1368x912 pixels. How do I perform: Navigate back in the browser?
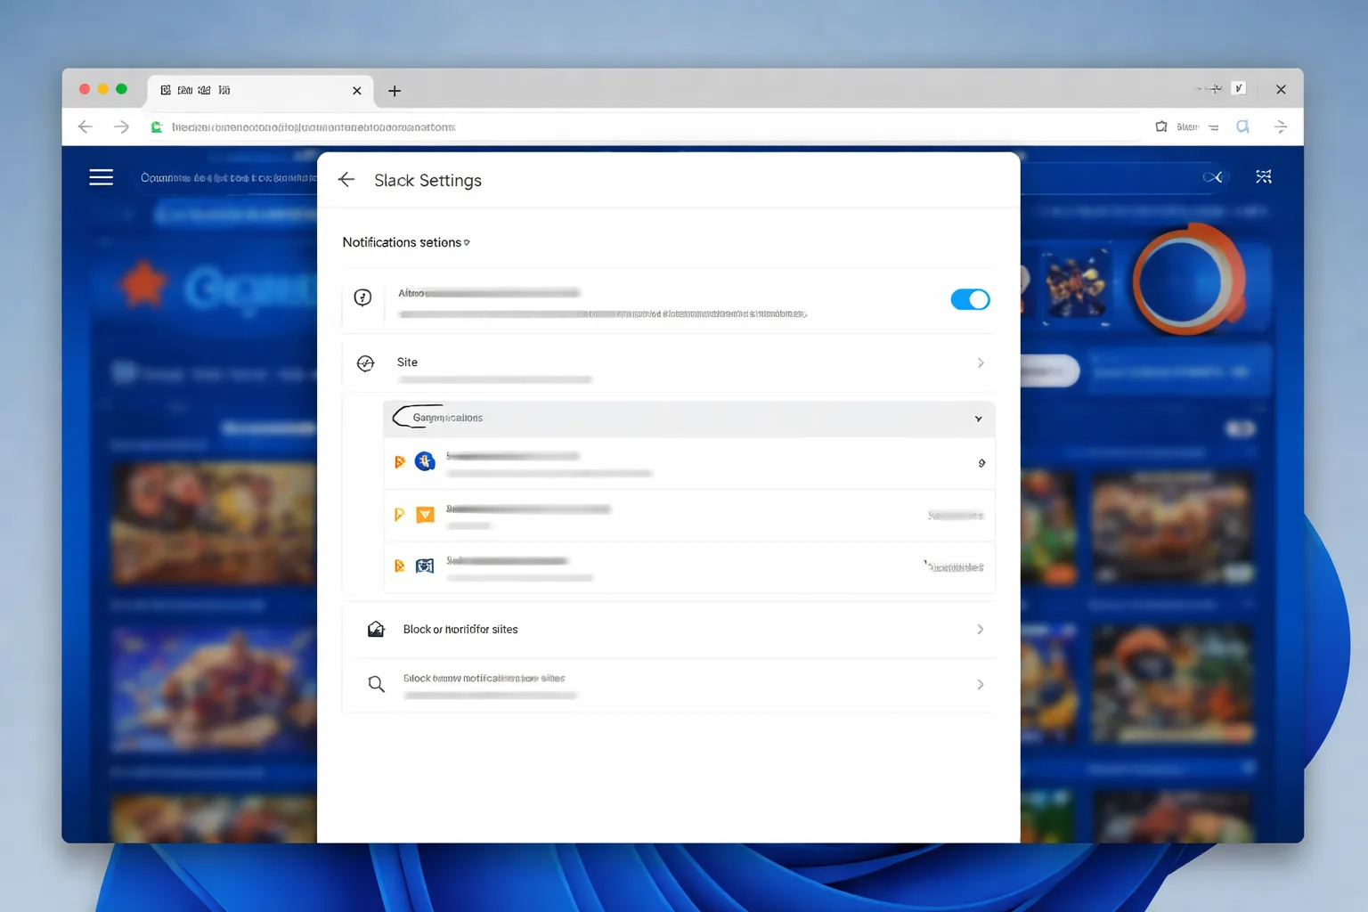tap(85, 127)
